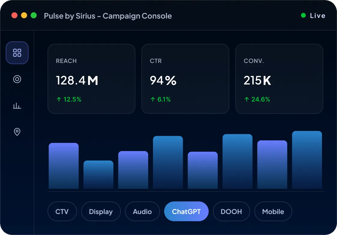Choose the highlighted ChatGPT channel pill
Viewport: 337px width, 235px height.
[x=186, y=211]
